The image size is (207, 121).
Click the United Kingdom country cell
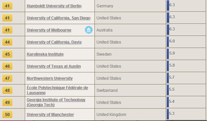tap(130, 114)
